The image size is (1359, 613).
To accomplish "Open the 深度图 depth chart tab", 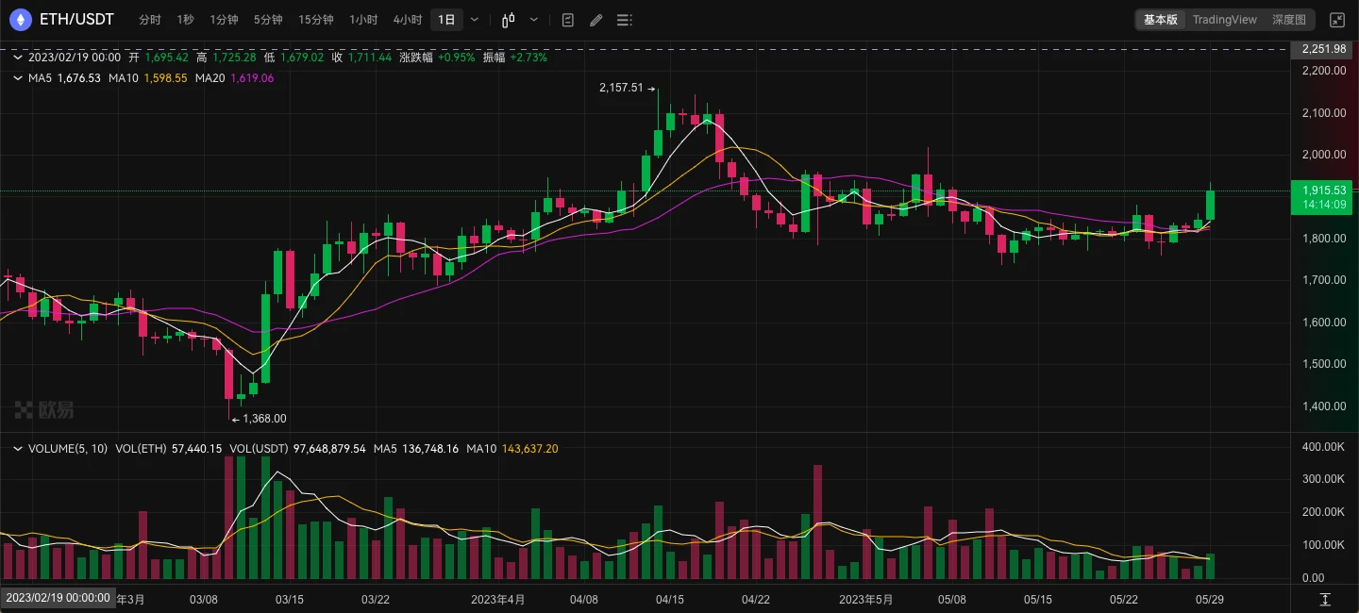I will coord(1289,19).
